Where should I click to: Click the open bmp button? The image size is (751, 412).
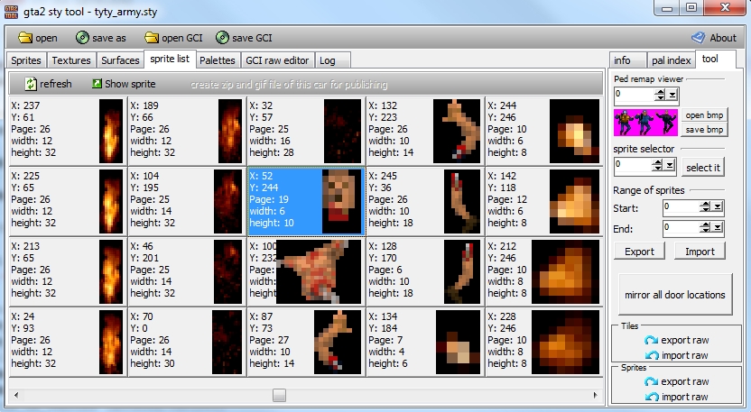(x=705, y=115)
